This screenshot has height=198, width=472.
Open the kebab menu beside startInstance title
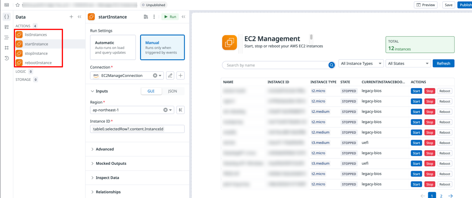(154, 17)
